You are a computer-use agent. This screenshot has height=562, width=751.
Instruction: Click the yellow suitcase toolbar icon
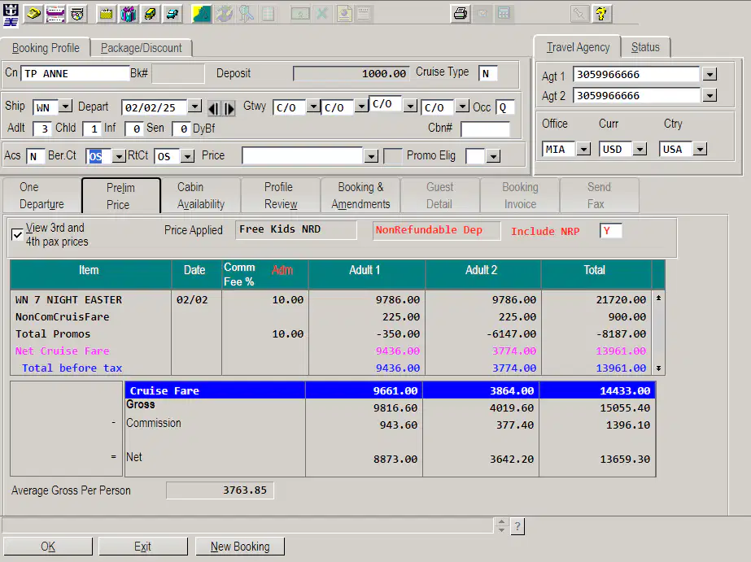(106, 14)
